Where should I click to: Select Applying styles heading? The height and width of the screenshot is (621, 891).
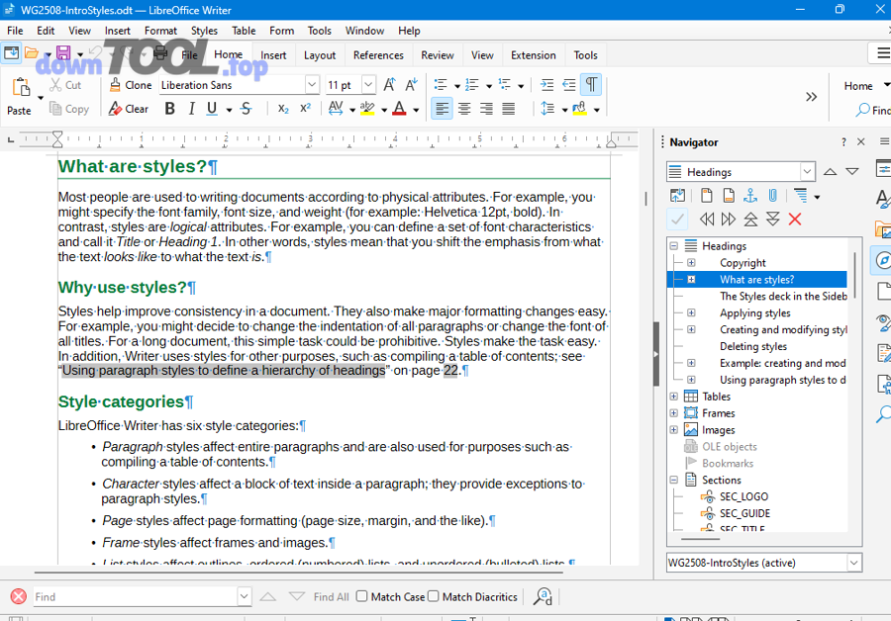click(x=754, y=312)
